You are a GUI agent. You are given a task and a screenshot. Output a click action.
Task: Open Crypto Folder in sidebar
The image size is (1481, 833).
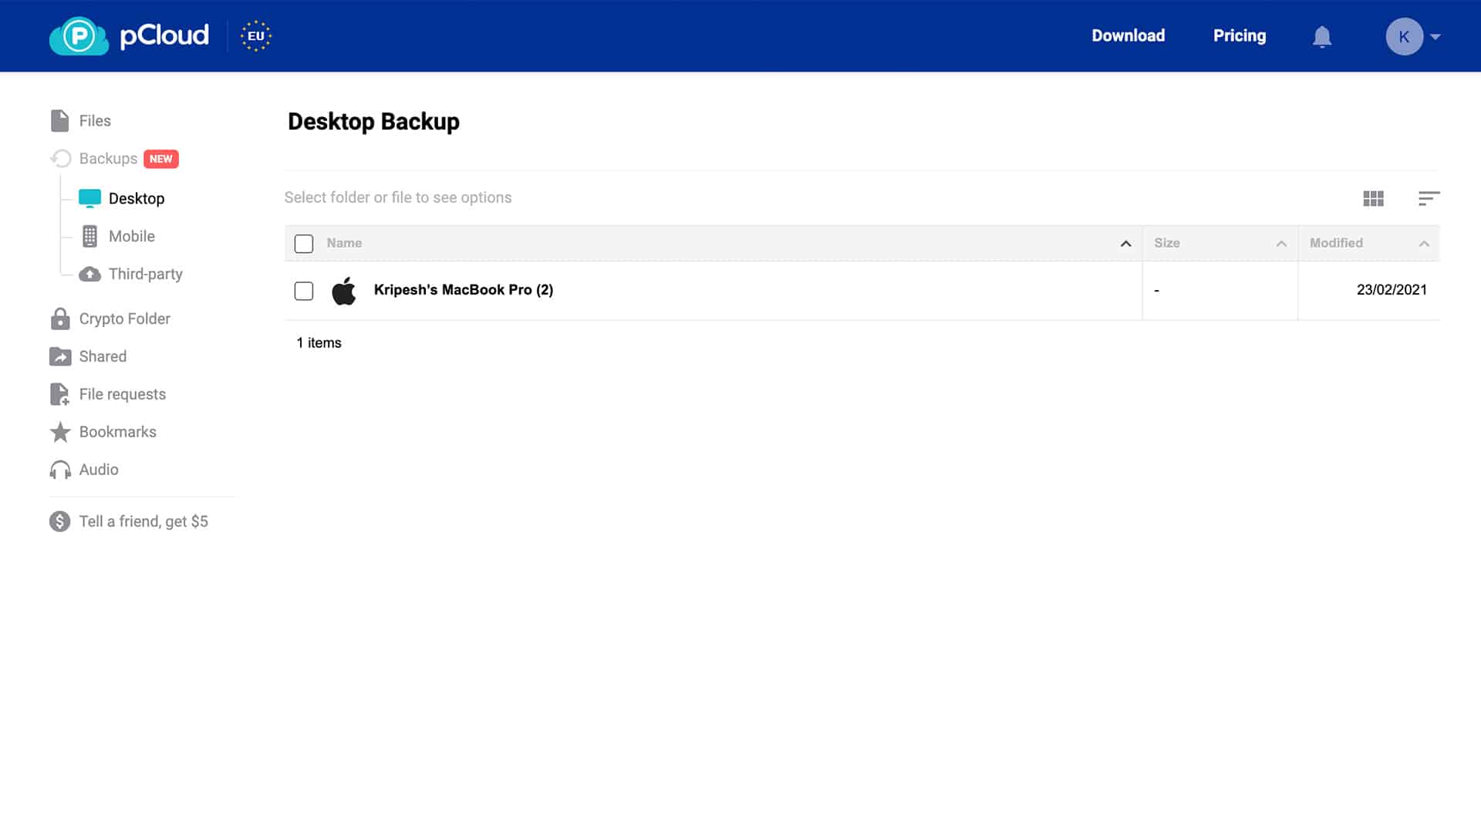125,319
